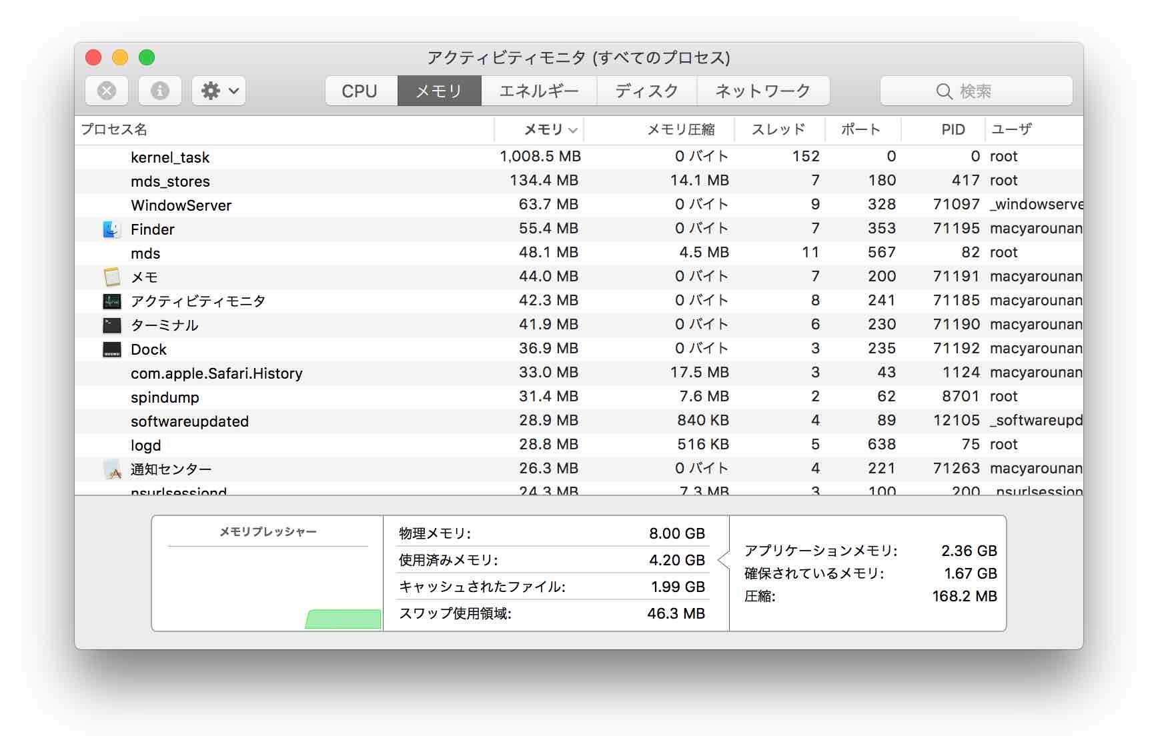
Task: Toggle メモリ column sort order
Action: tap(539, 129)
